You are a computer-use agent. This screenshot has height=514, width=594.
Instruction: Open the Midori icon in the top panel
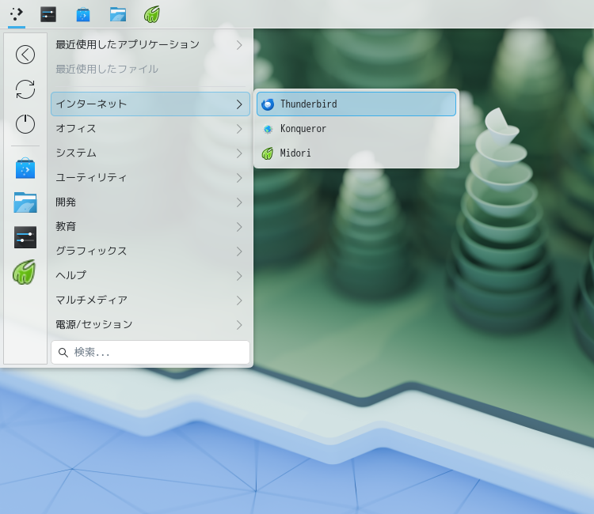[152, 14]
